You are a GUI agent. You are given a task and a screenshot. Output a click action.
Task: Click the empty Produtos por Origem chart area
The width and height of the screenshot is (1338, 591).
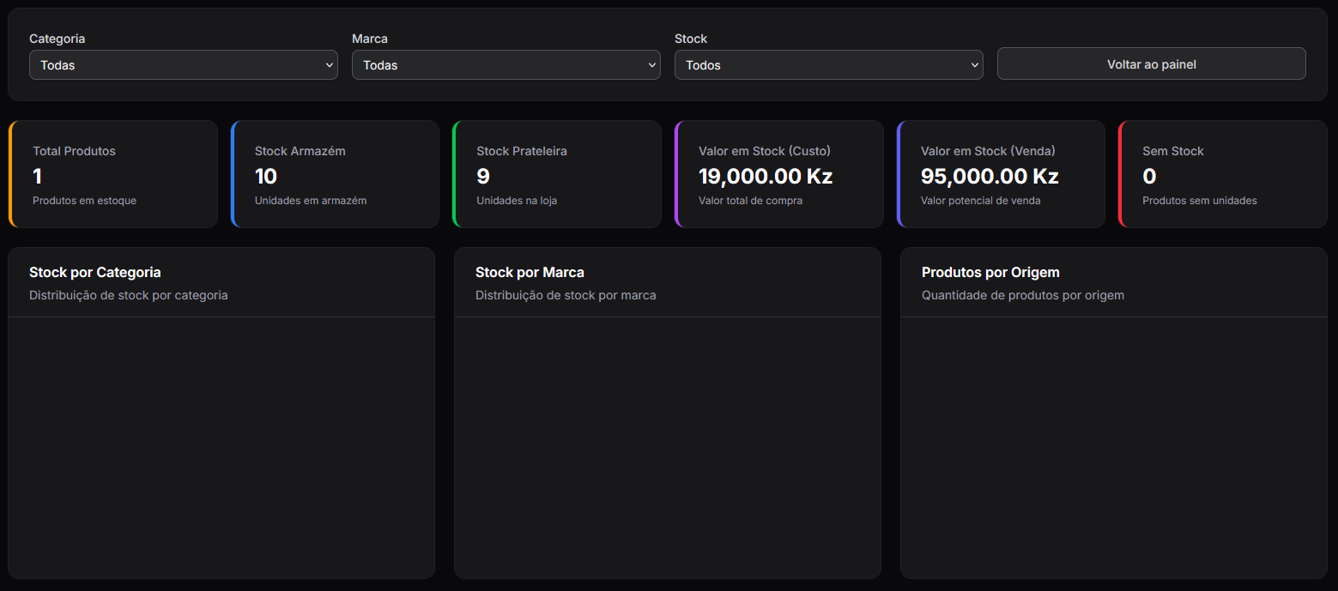pos(1114,448)
